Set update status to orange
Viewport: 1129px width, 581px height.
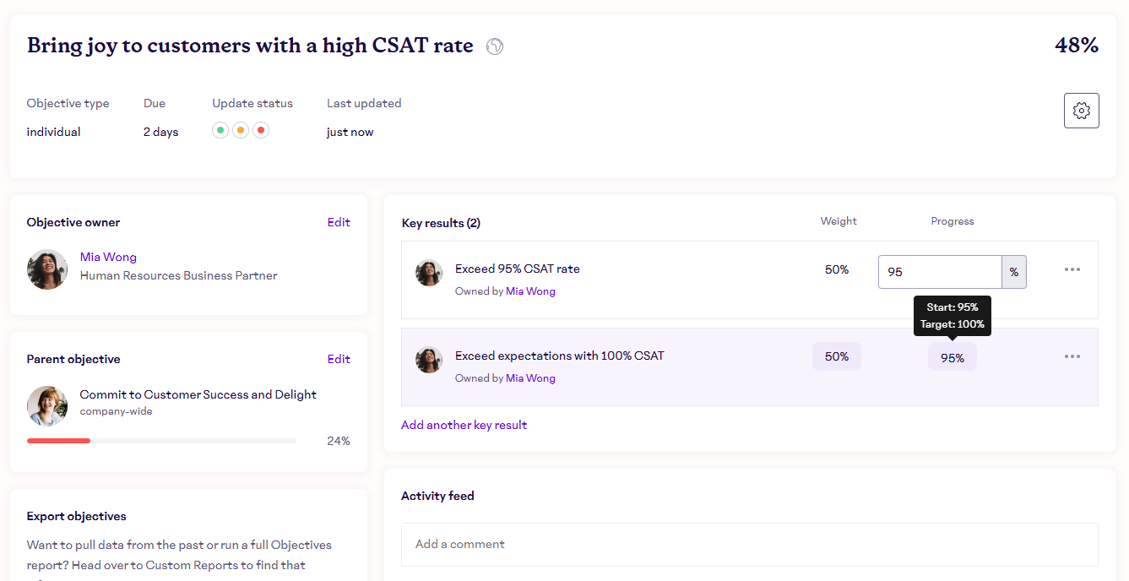[241, 130]
